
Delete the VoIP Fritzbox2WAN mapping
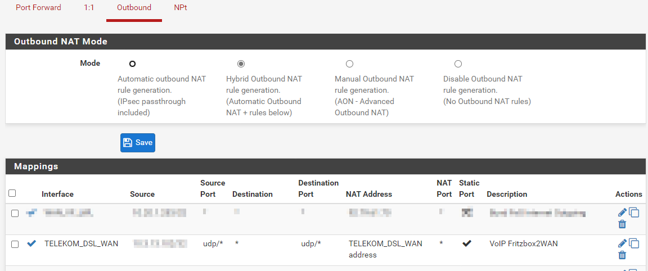(x=622, y=255)
